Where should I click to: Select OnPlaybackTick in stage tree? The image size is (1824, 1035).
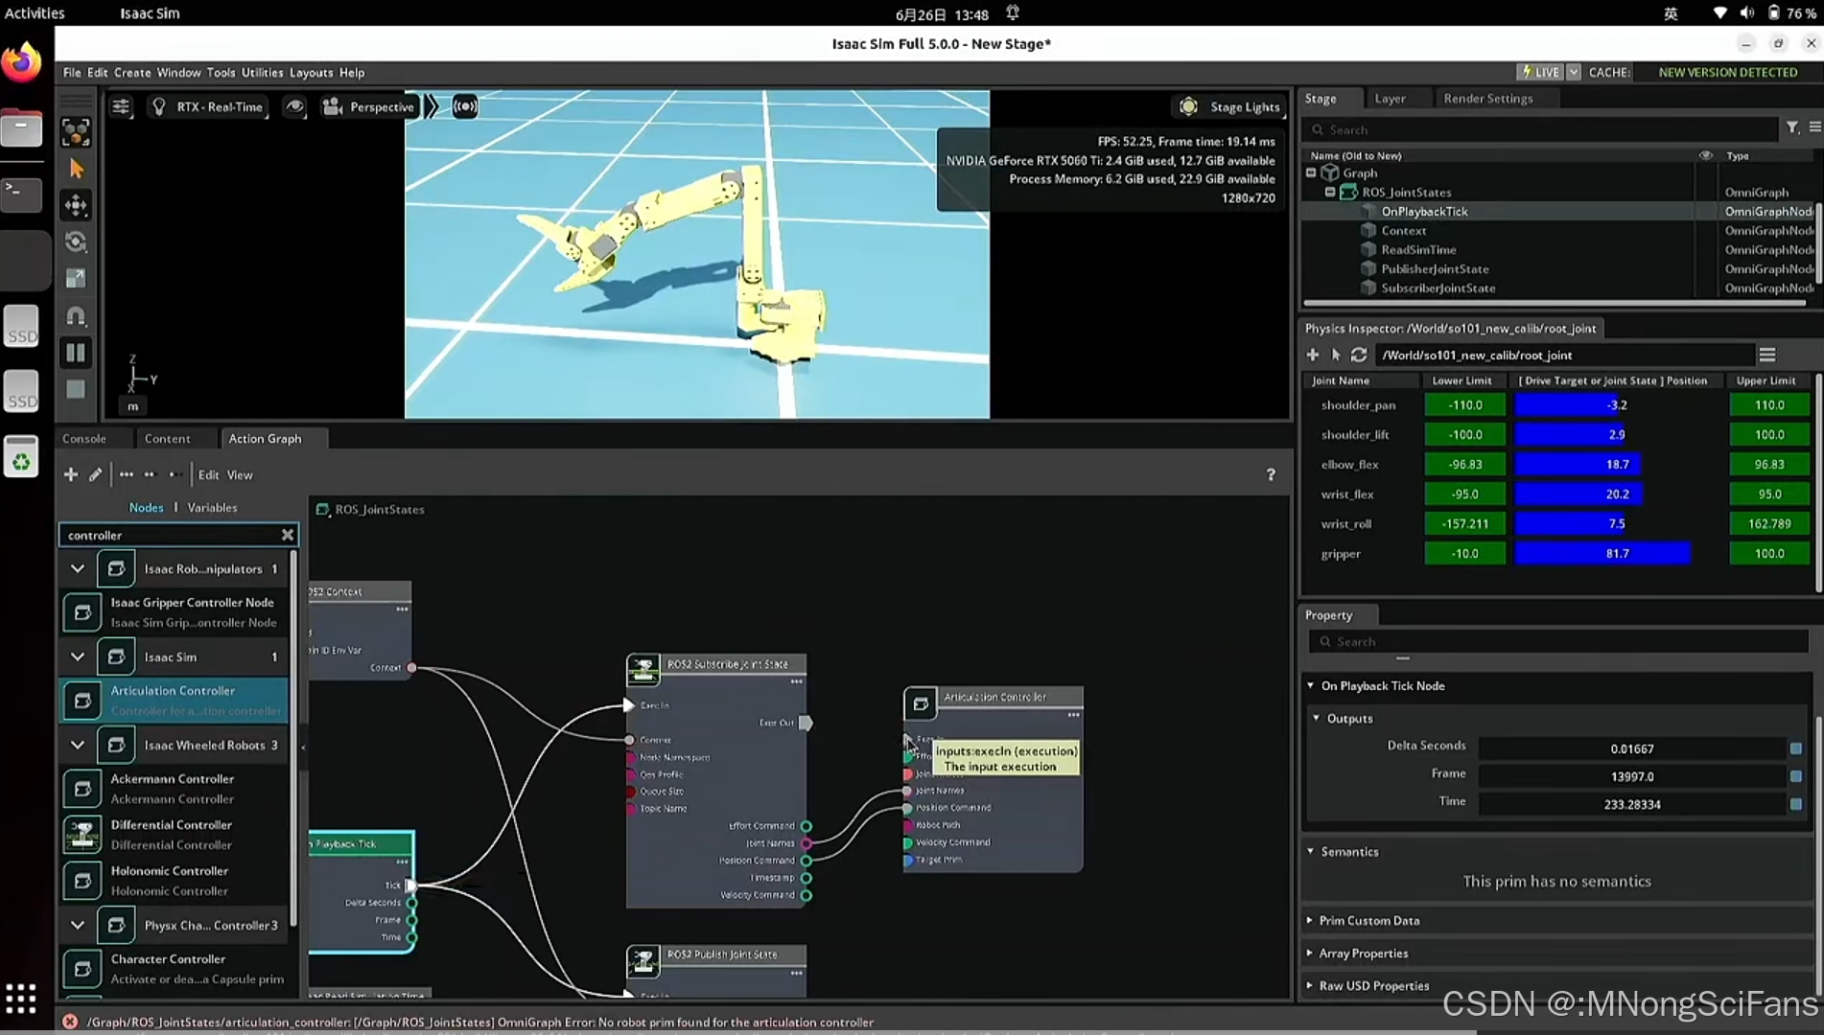point(1424,212)
